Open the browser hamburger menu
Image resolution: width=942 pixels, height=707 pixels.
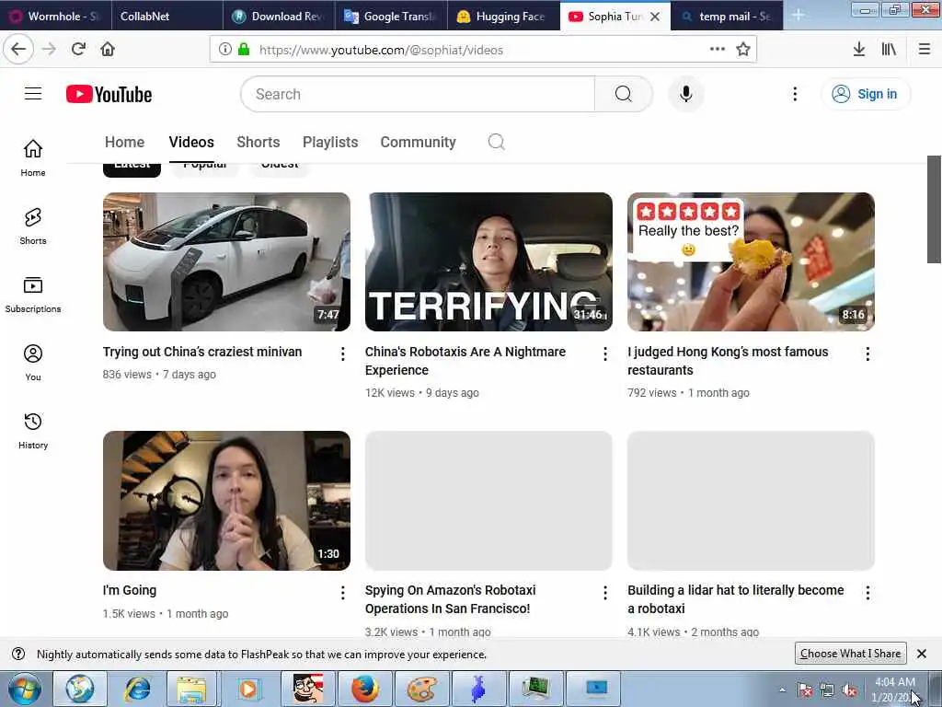pos(924,50)
